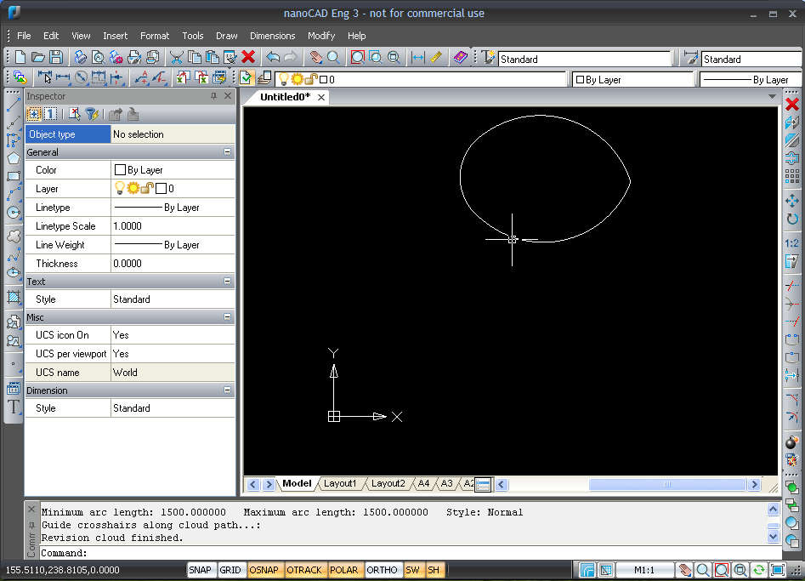
Task: Click the Quick Select filter icon in Inspector
Action: click(x=91, y=115)
